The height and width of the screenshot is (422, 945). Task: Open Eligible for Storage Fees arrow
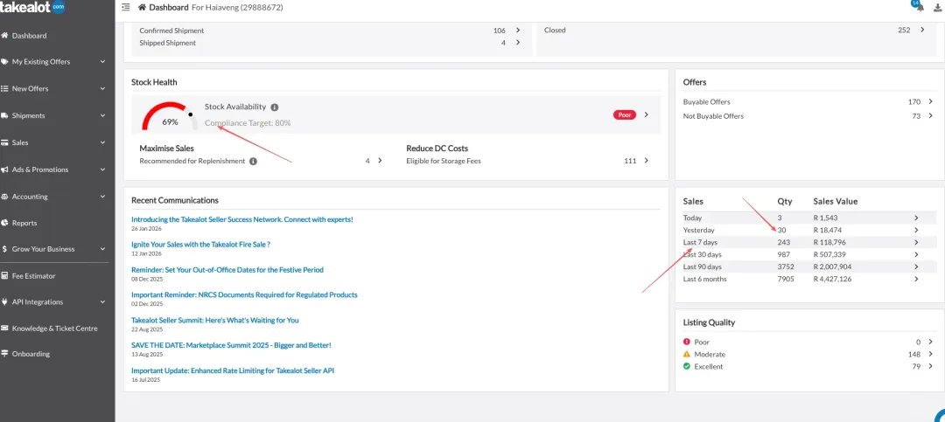[x=646, y=161]
